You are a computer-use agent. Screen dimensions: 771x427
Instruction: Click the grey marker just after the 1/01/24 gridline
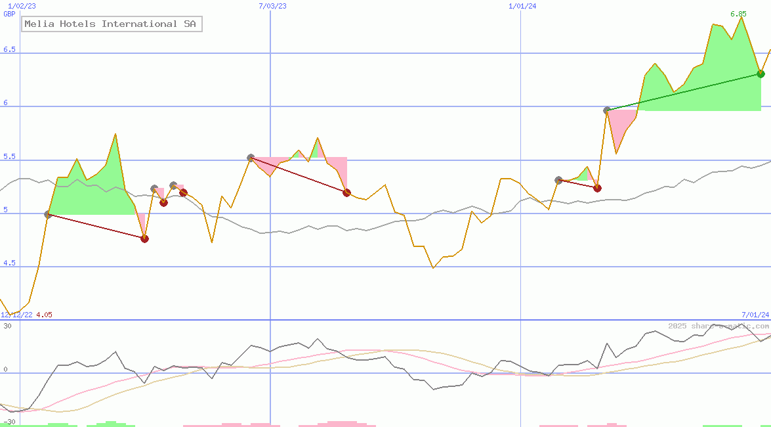(558, 180)
